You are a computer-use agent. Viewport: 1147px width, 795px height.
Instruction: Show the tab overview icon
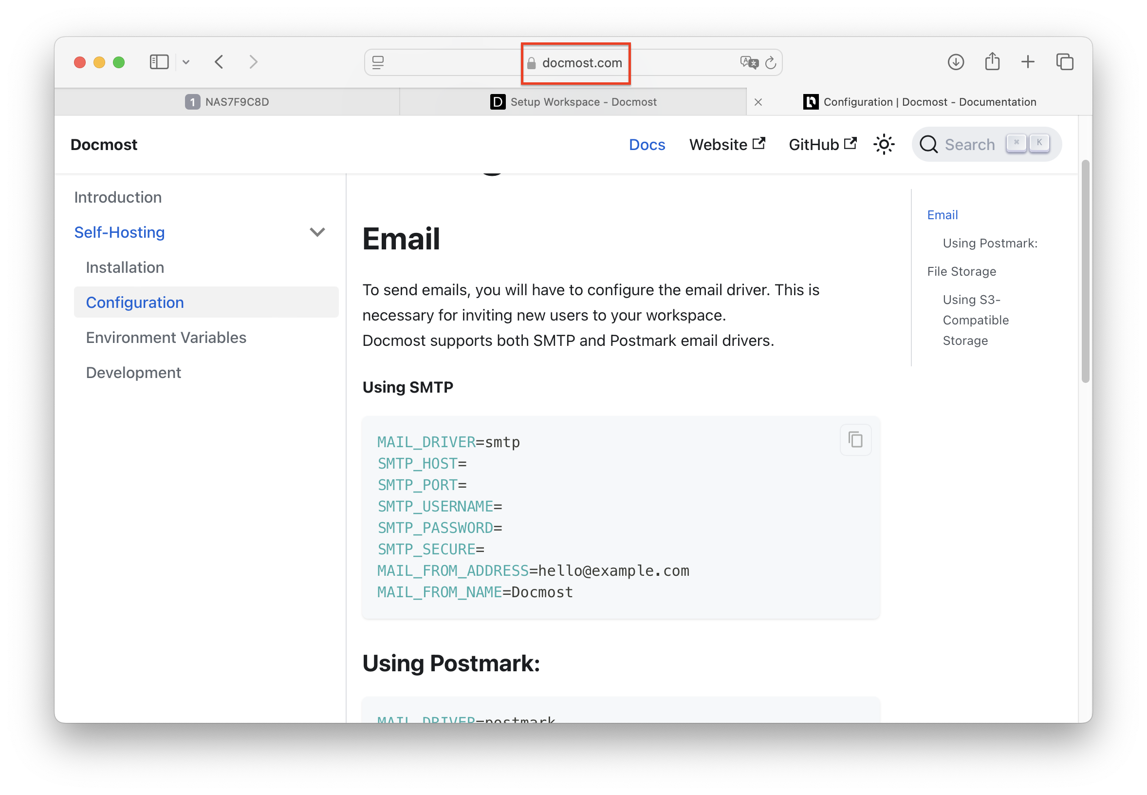click(1065, 62)
